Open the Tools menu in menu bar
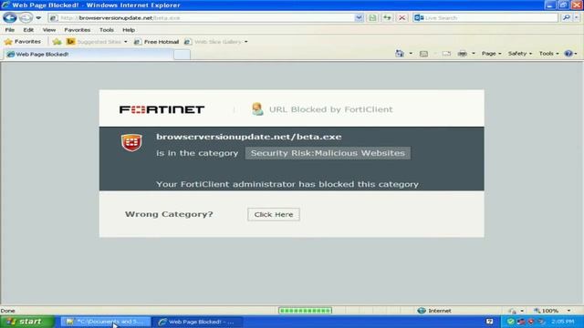This screenshot has width=584, height=328. click(107, 30)
